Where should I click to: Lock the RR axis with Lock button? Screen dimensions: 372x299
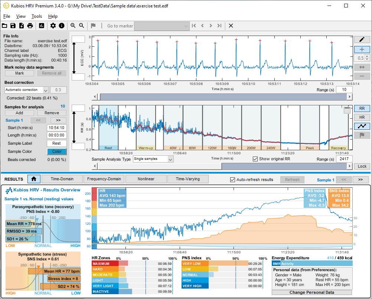click(362, 166)
